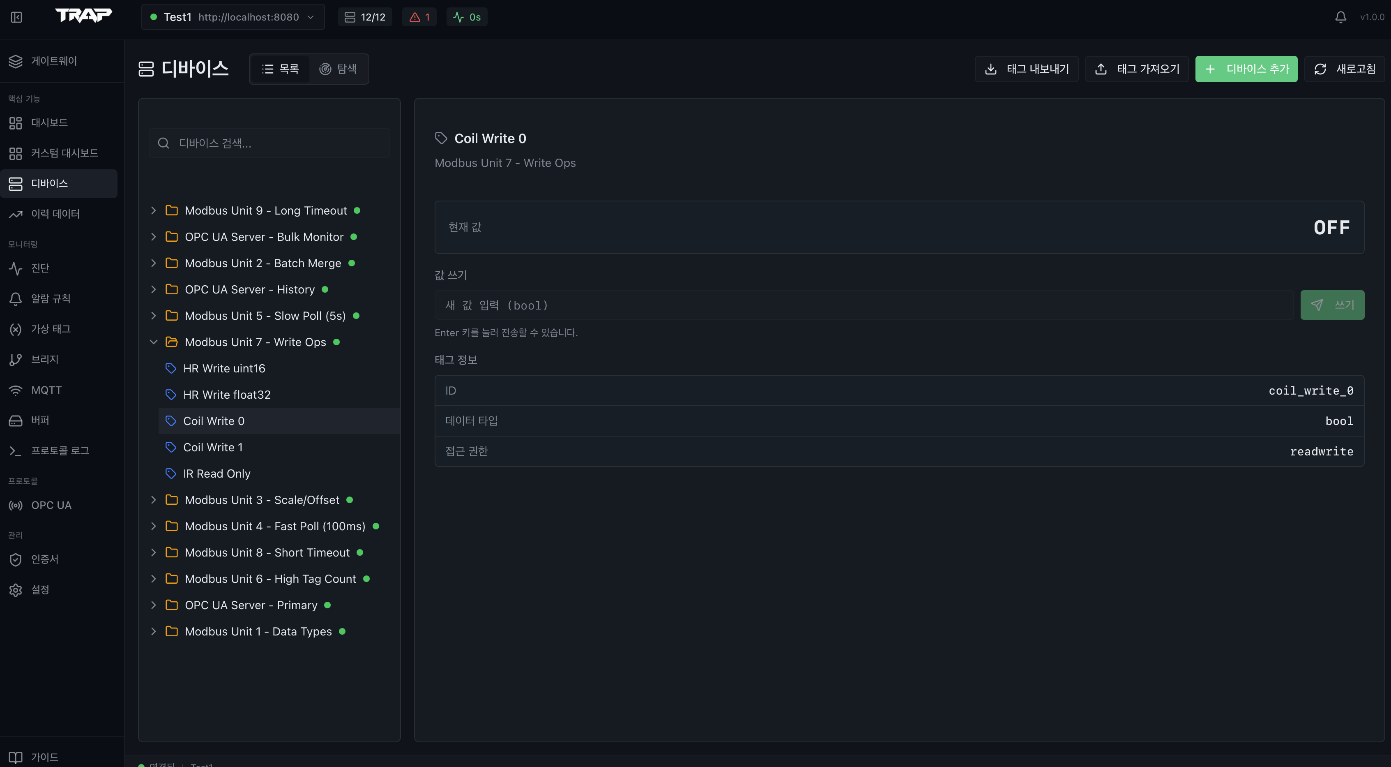The width and height of the screenshot is (1391, 767).
Task: Collapse the Modbus Unit 7 - Write Ops folder
Action: pos(153,342)
